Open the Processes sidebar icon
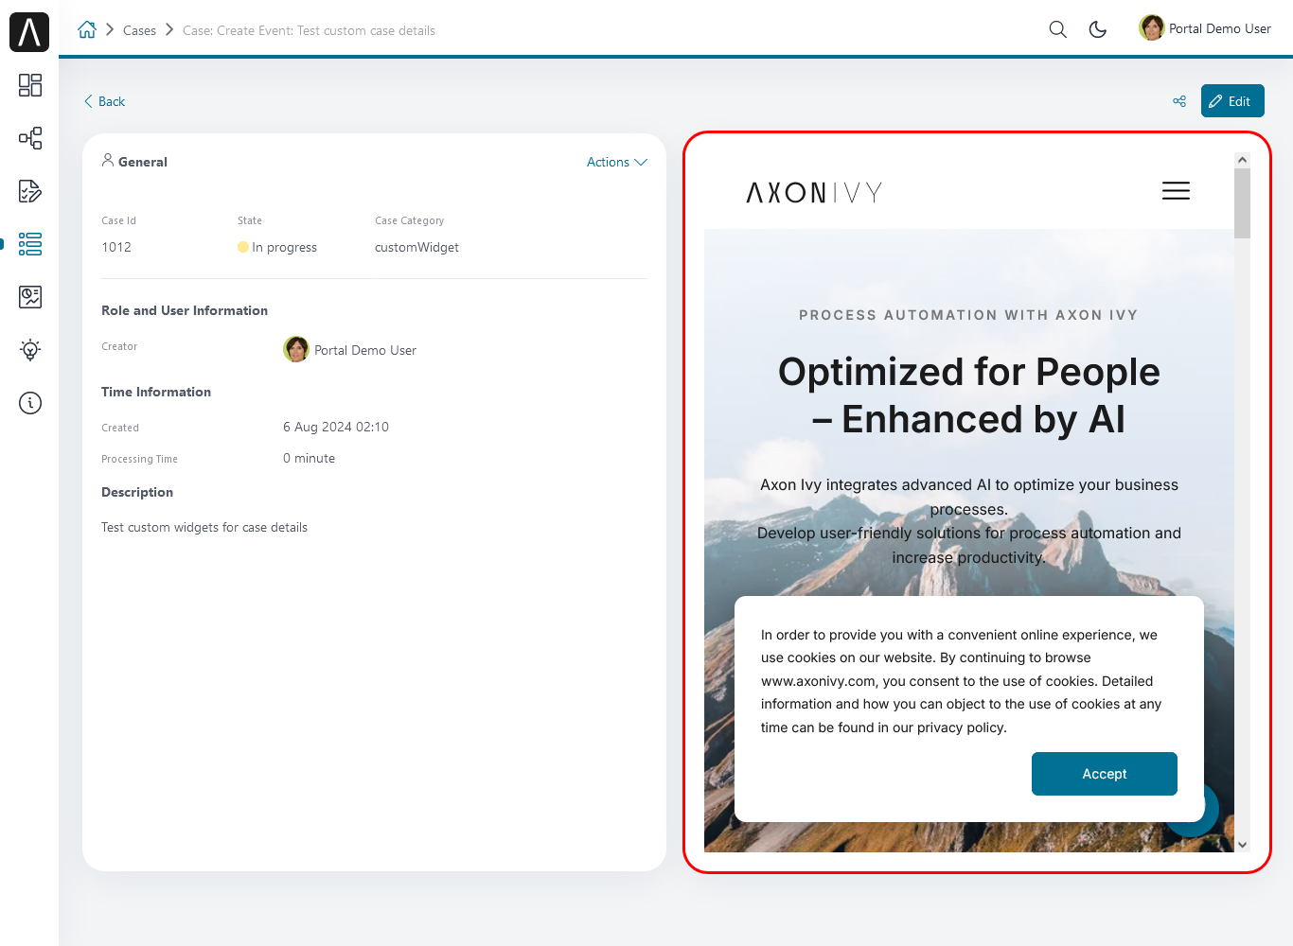The height and width of the screenshot is (946, 1293). point(30,138)
